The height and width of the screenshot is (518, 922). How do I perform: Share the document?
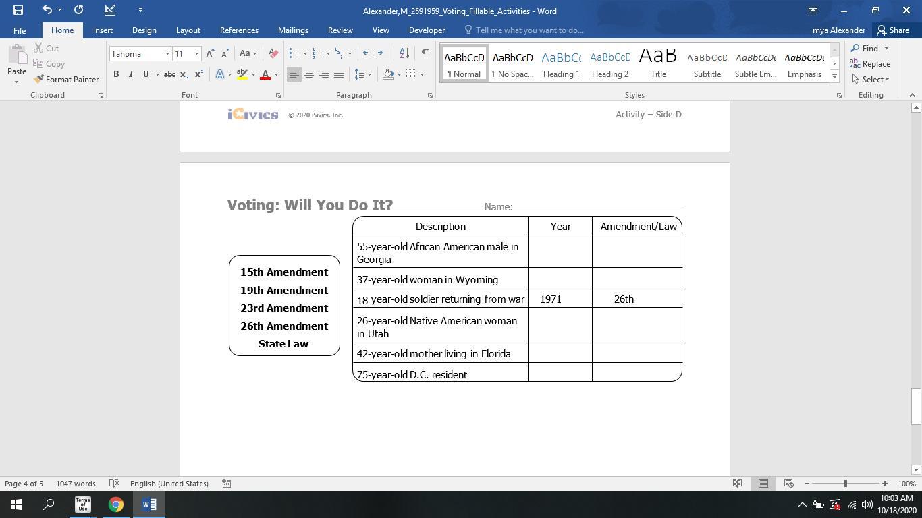(x=893, y=30)
